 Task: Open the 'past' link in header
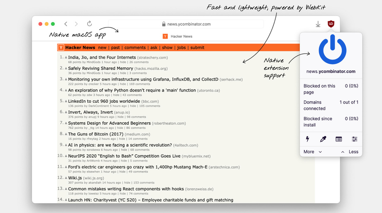coord(115,47)
